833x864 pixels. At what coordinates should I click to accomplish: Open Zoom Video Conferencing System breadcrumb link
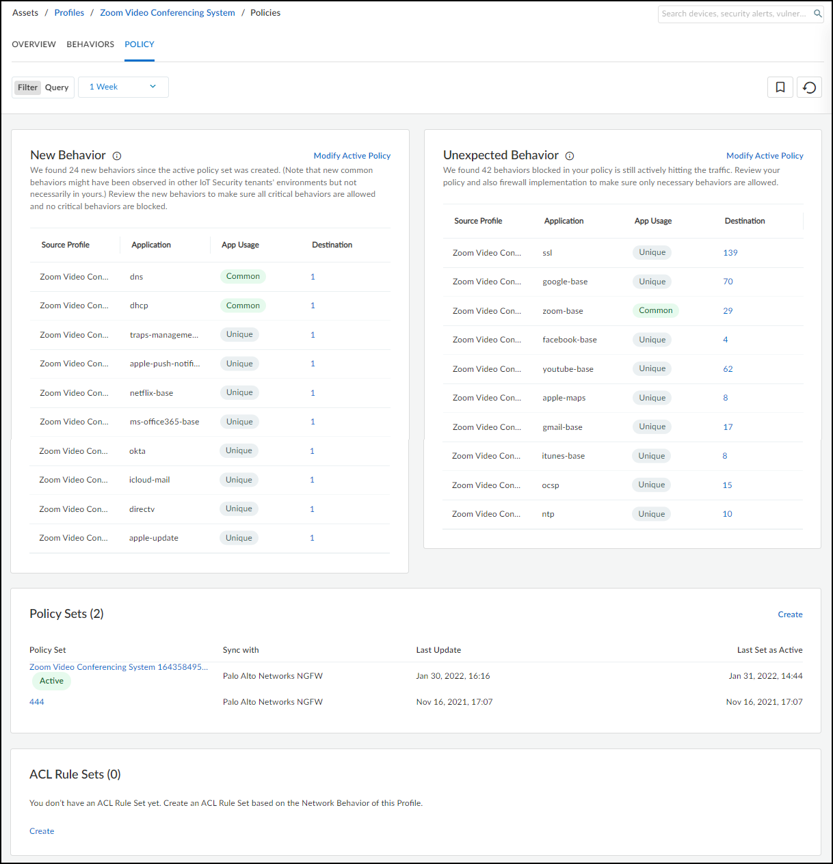[168, 13]
